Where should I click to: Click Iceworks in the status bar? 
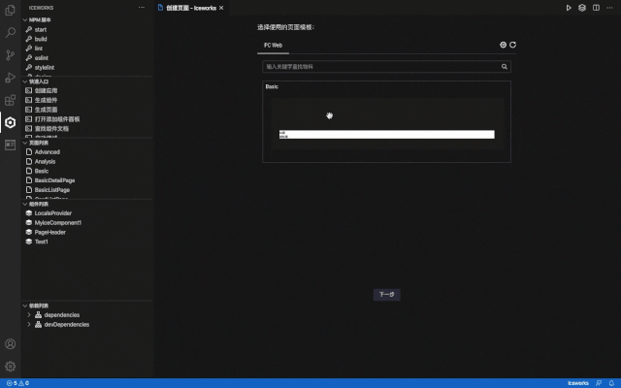[x=578, y=383]
